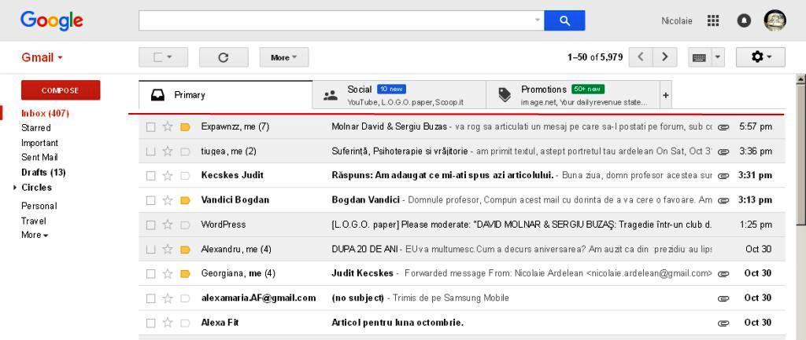Open the Google apps grid
Image resolution: width=806 pixels, height=340 pixels.
pos(713,20)
